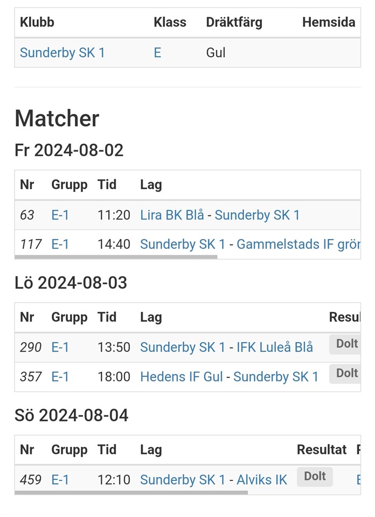Screen dimensions: 375x517
Task: Open the Gammelstads IF grön team link
Action: point(298,244)
